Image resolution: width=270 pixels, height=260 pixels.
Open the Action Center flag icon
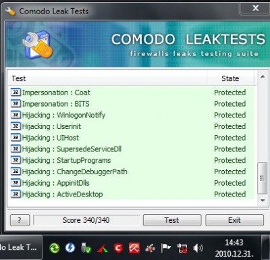tap(166, 248)
